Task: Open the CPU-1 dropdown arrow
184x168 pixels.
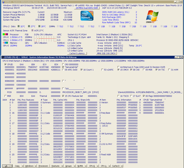Action: click(x=109, y=166)
